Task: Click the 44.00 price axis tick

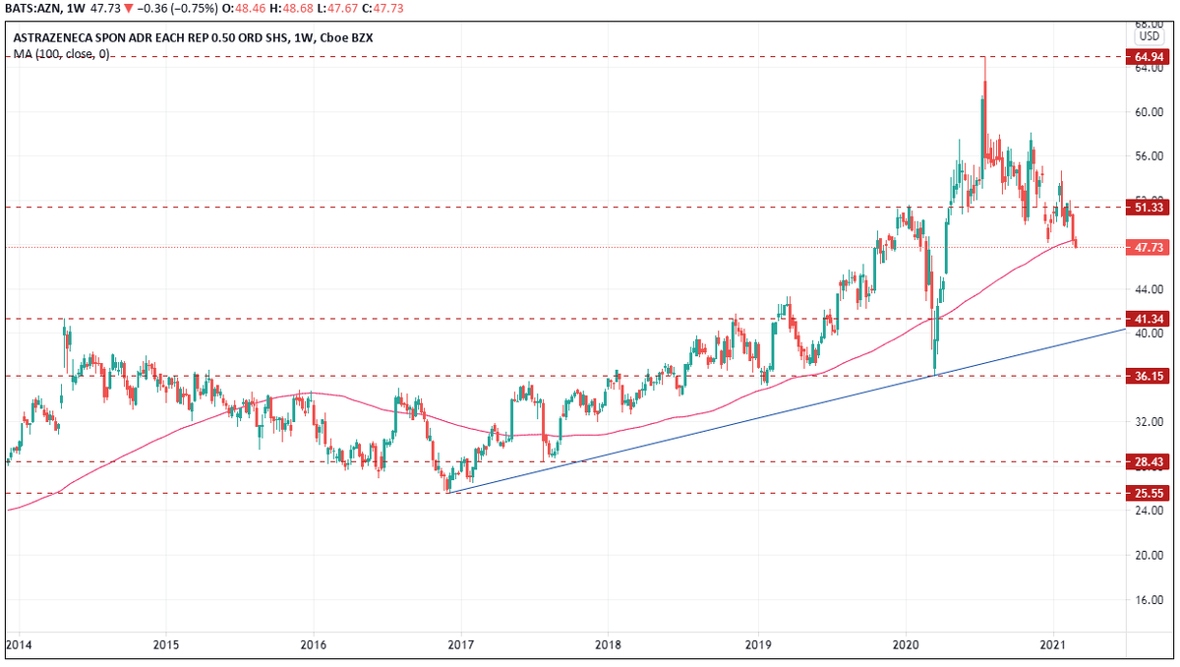Action: pos(1150,289)
